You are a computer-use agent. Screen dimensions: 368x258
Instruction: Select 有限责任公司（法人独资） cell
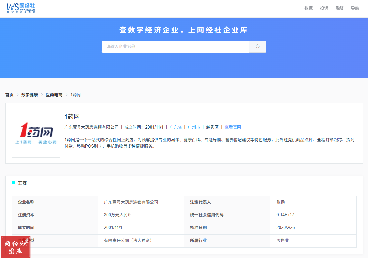(141, 241)
